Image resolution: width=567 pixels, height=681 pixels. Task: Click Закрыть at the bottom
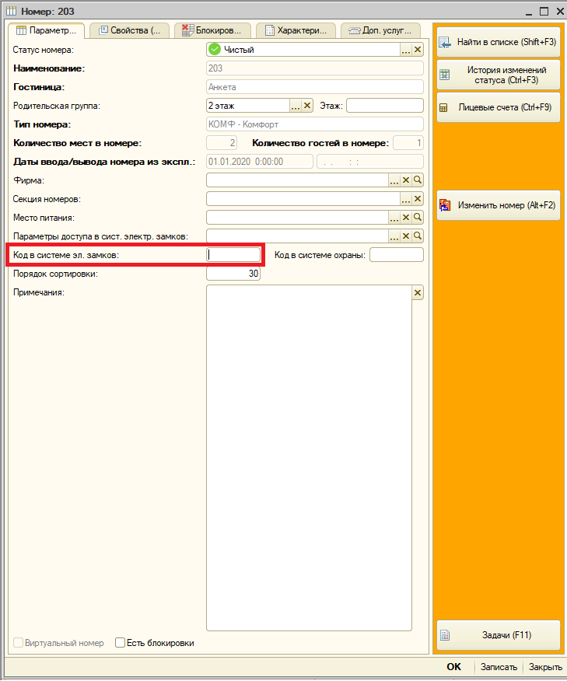point(545,667)
